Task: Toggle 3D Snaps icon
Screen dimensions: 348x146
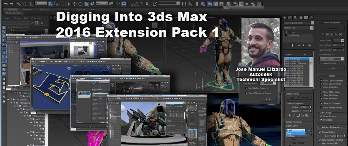Action: [131, 4]
